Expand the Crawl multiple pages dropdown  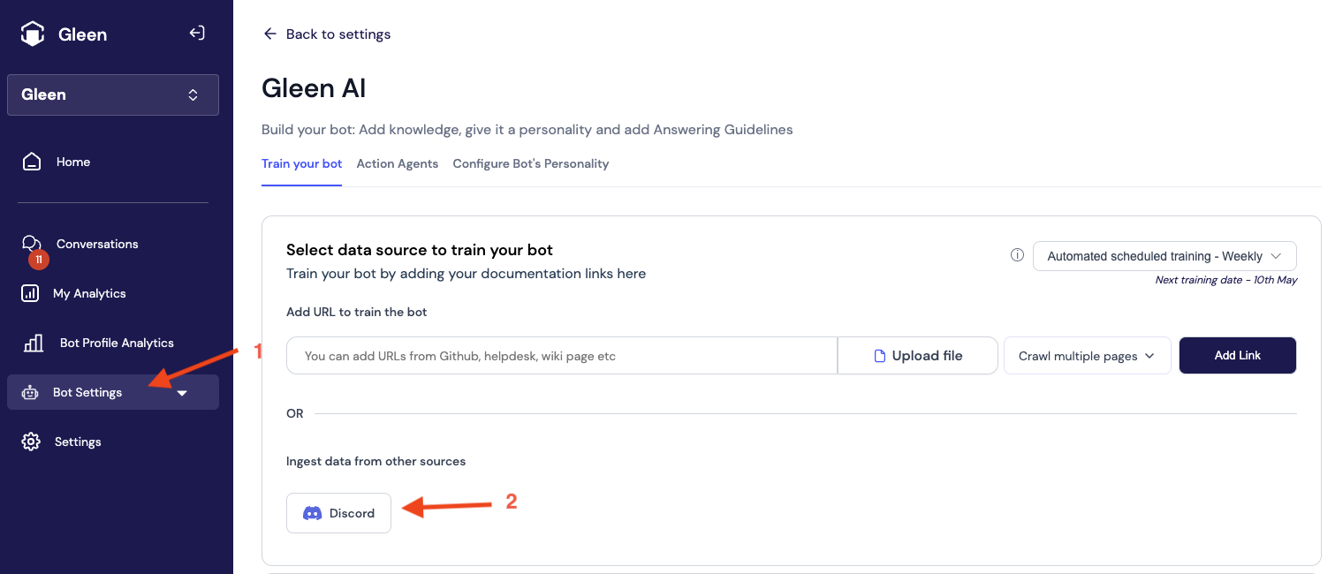[x=1087, y=356]
